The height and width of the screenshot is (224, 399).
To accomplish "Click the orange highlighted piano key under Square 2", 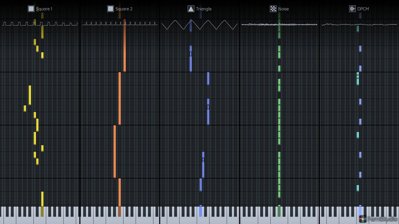I will (119, 212).
